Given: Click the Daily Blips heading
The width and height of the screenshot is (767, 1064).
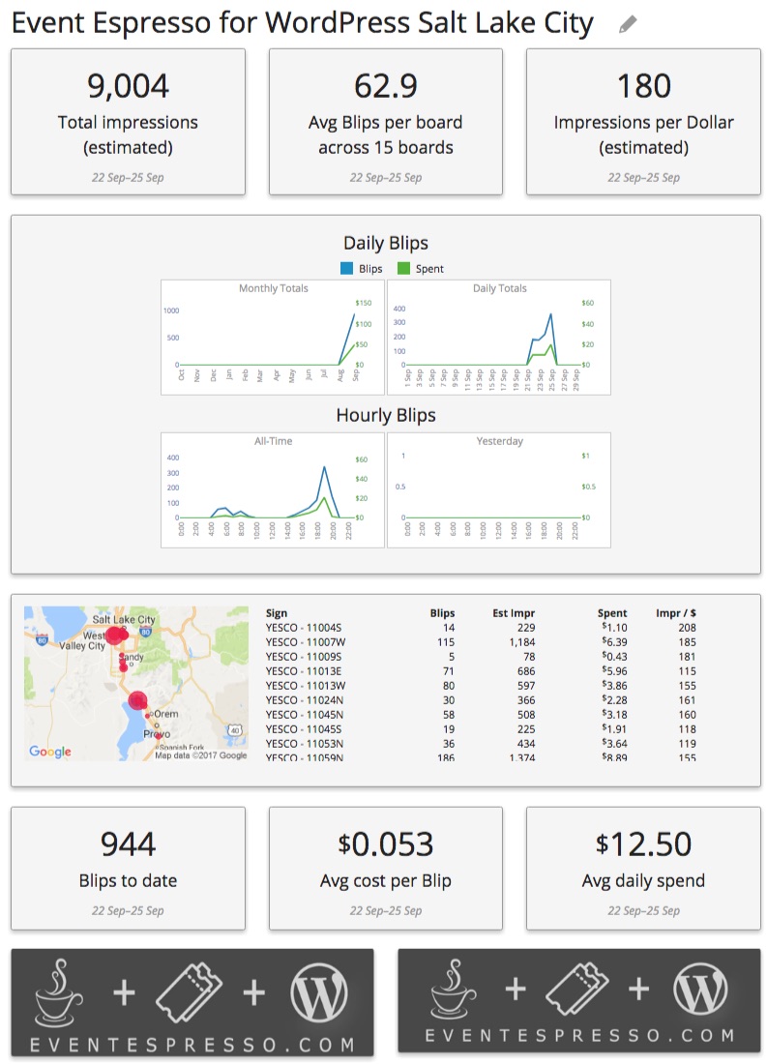Looking at the screenshot, I should 386,243.
